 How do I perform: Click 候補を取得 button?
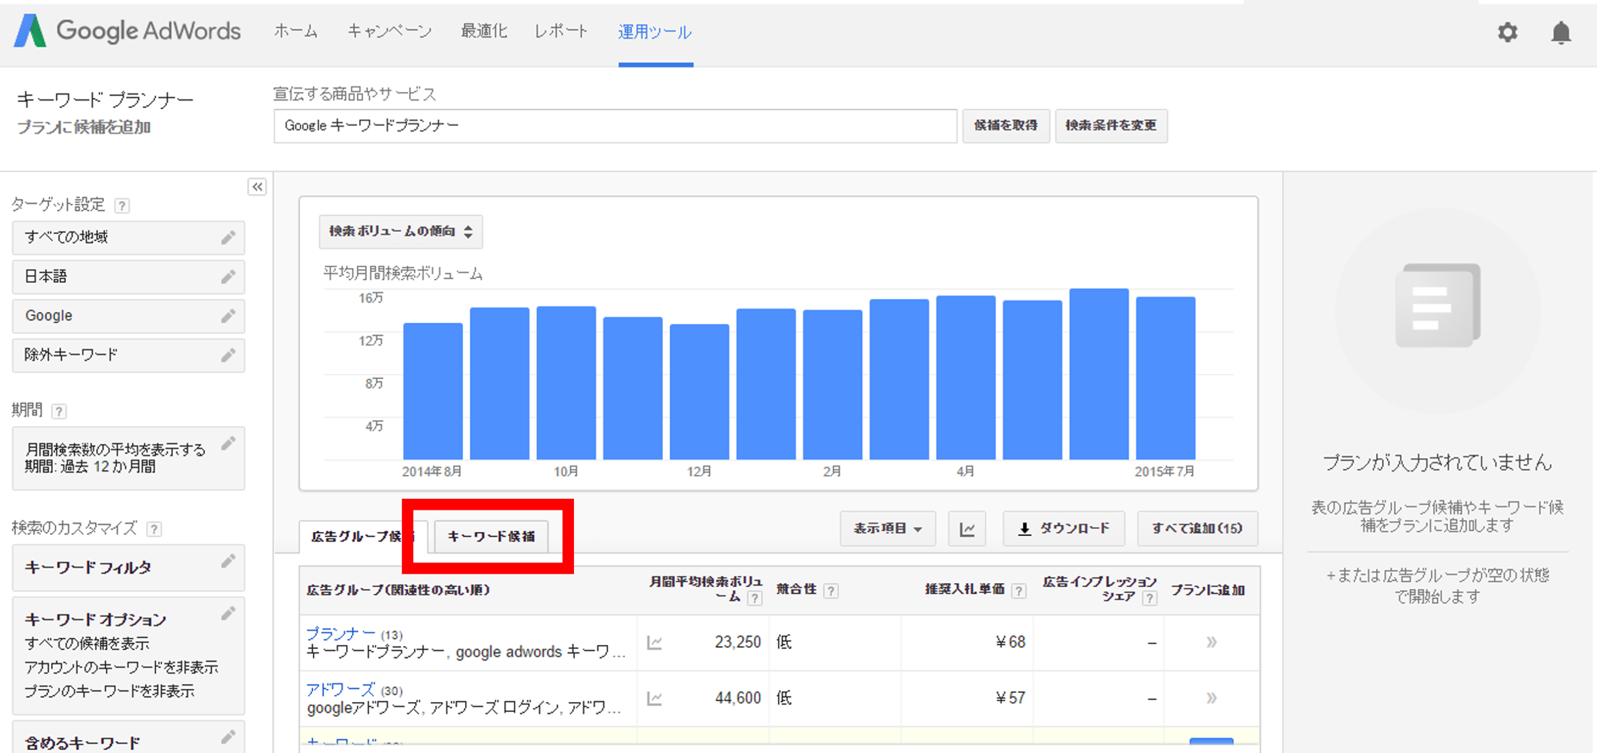point(1005,125)
